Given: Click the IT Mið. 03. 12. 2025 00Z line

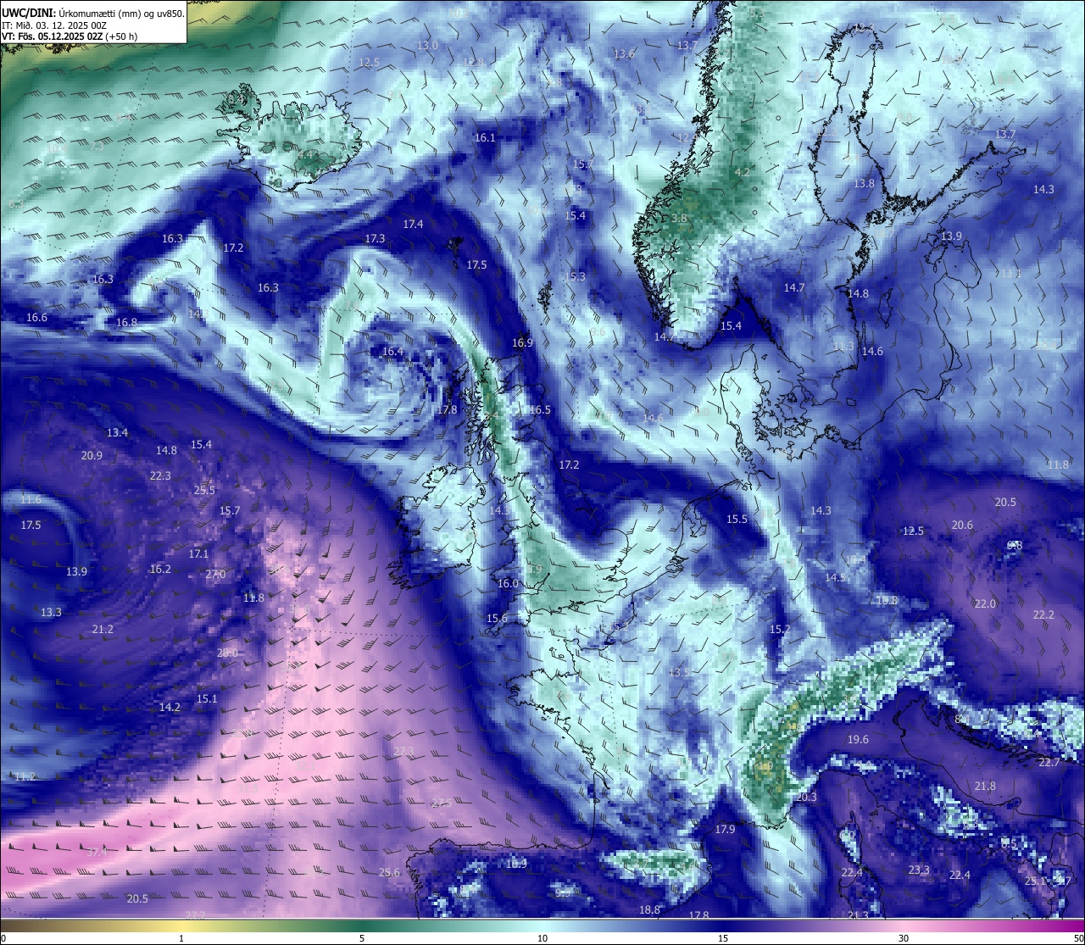Looking at the screenshot, I should [54, 25].
